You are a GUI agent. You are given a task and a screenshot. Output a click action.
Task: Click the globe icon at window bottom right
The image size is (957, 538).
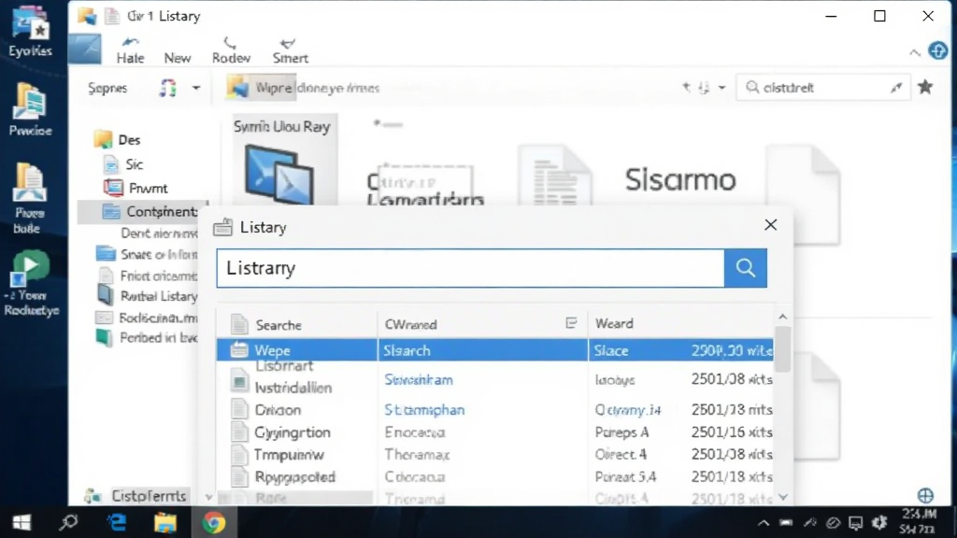pos(925,495)
